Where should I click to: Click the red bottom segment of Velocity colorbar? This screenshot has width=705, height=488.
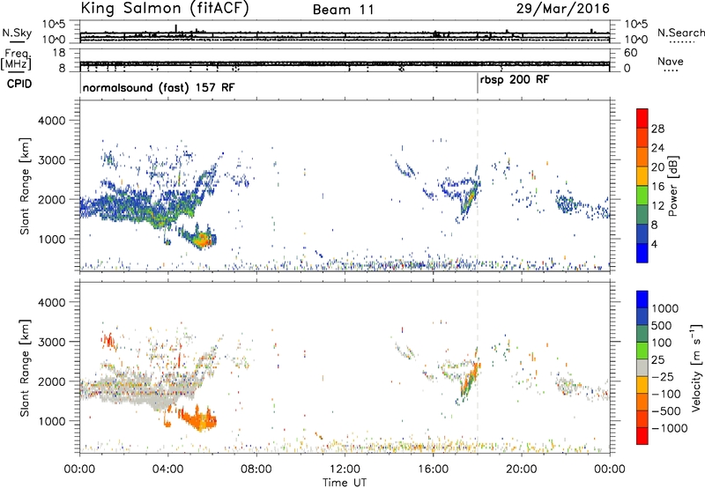click(642, 435)
